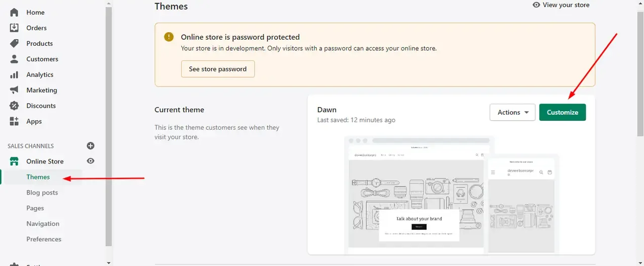
Task: Open Pages under Online Store
Action: (x=35, y=208)
